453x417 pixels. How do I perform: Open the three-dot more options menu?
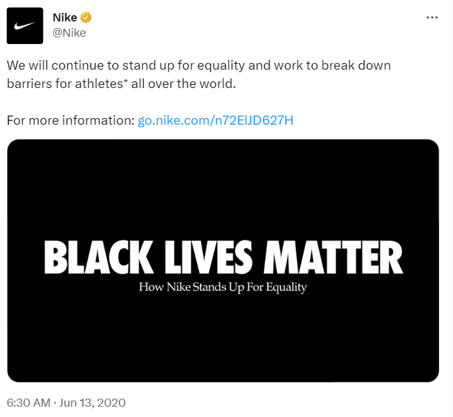[432, 18]
